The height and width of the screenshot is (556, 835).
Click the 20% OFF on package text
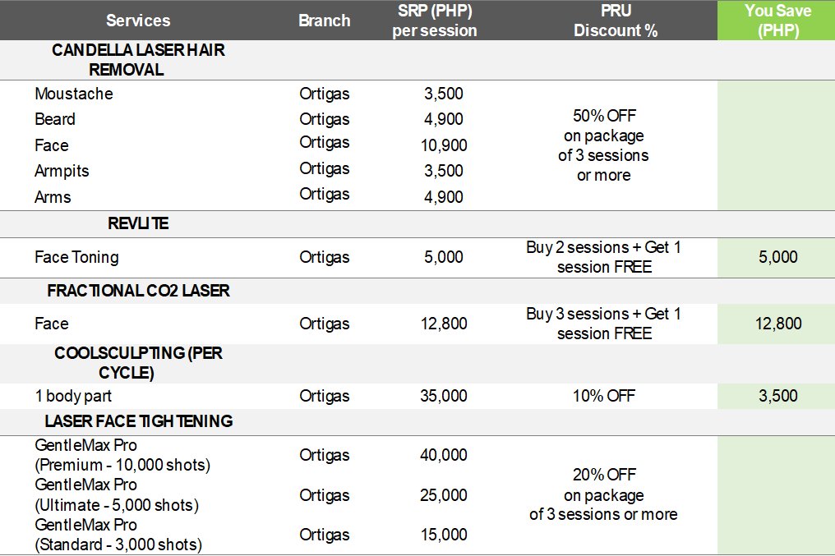[604, 494]
